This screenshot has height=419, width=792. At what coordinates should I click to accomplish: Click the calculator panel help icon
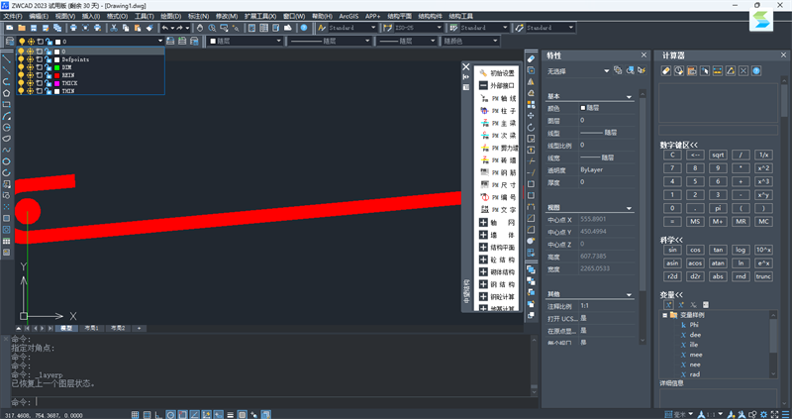point(756,71)
